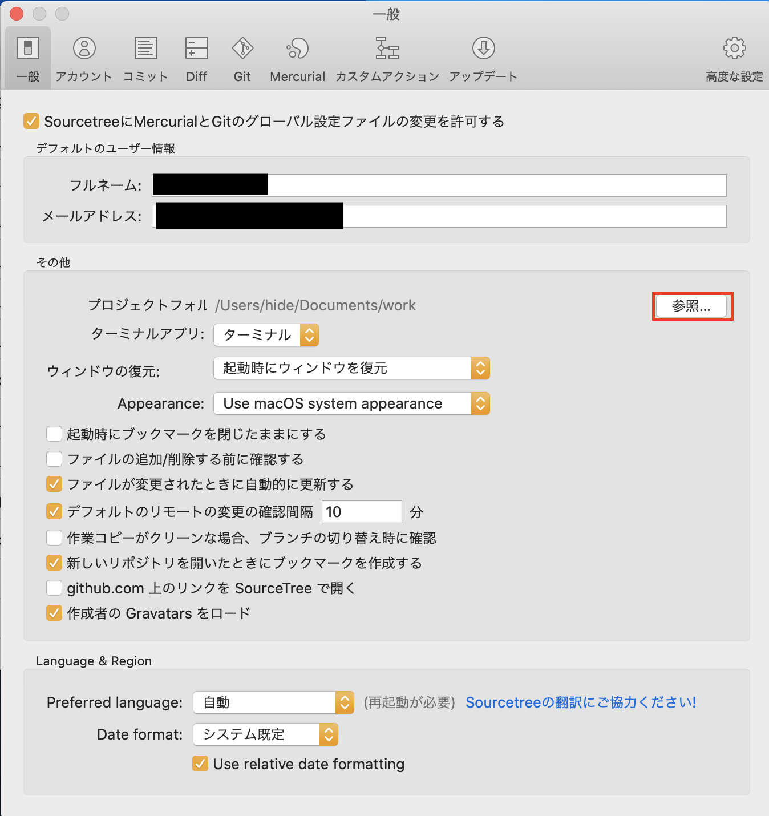
Task: Enable github.com 上のリンクを SourceTree で開く
Action: pos(54,588)
